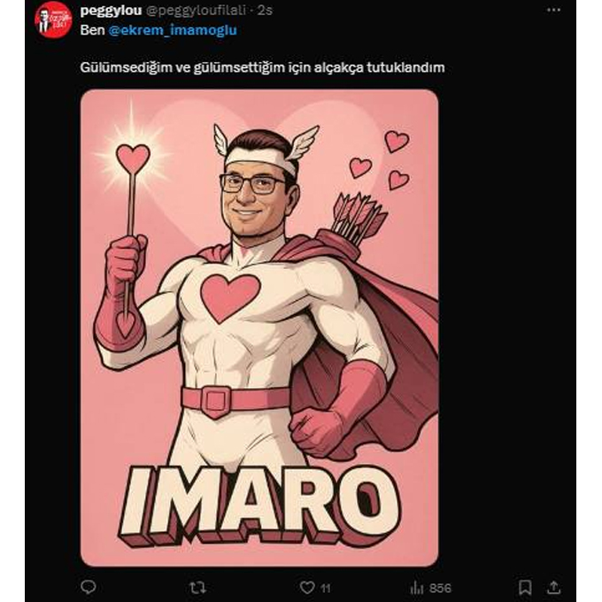The image size is (602, 602).
Task: Visit the peggylou display name
Action: [111, 11]
